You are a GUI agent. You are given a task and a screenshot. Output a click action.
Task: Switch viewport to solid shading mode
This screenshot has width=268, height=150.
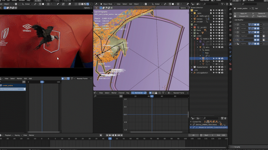82,4
